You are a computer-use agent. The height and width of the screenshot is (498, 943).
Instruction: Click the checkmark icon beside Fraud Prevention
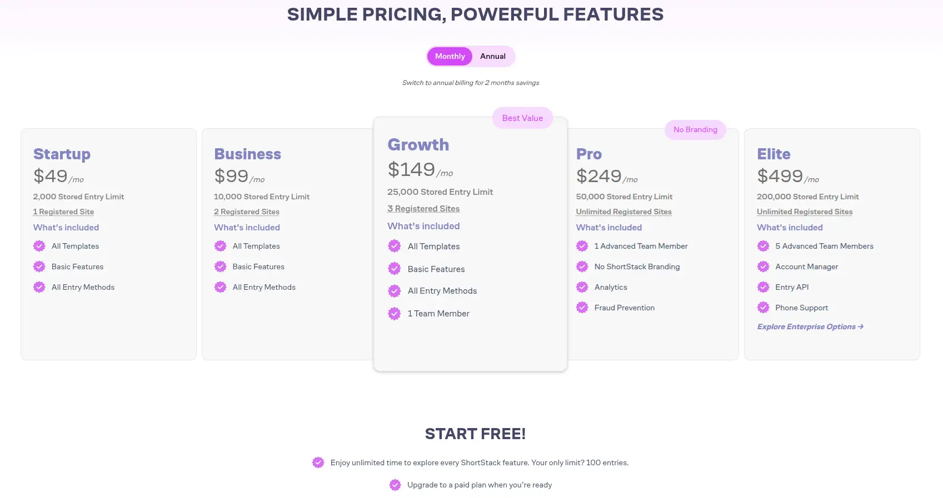(582, 307)
